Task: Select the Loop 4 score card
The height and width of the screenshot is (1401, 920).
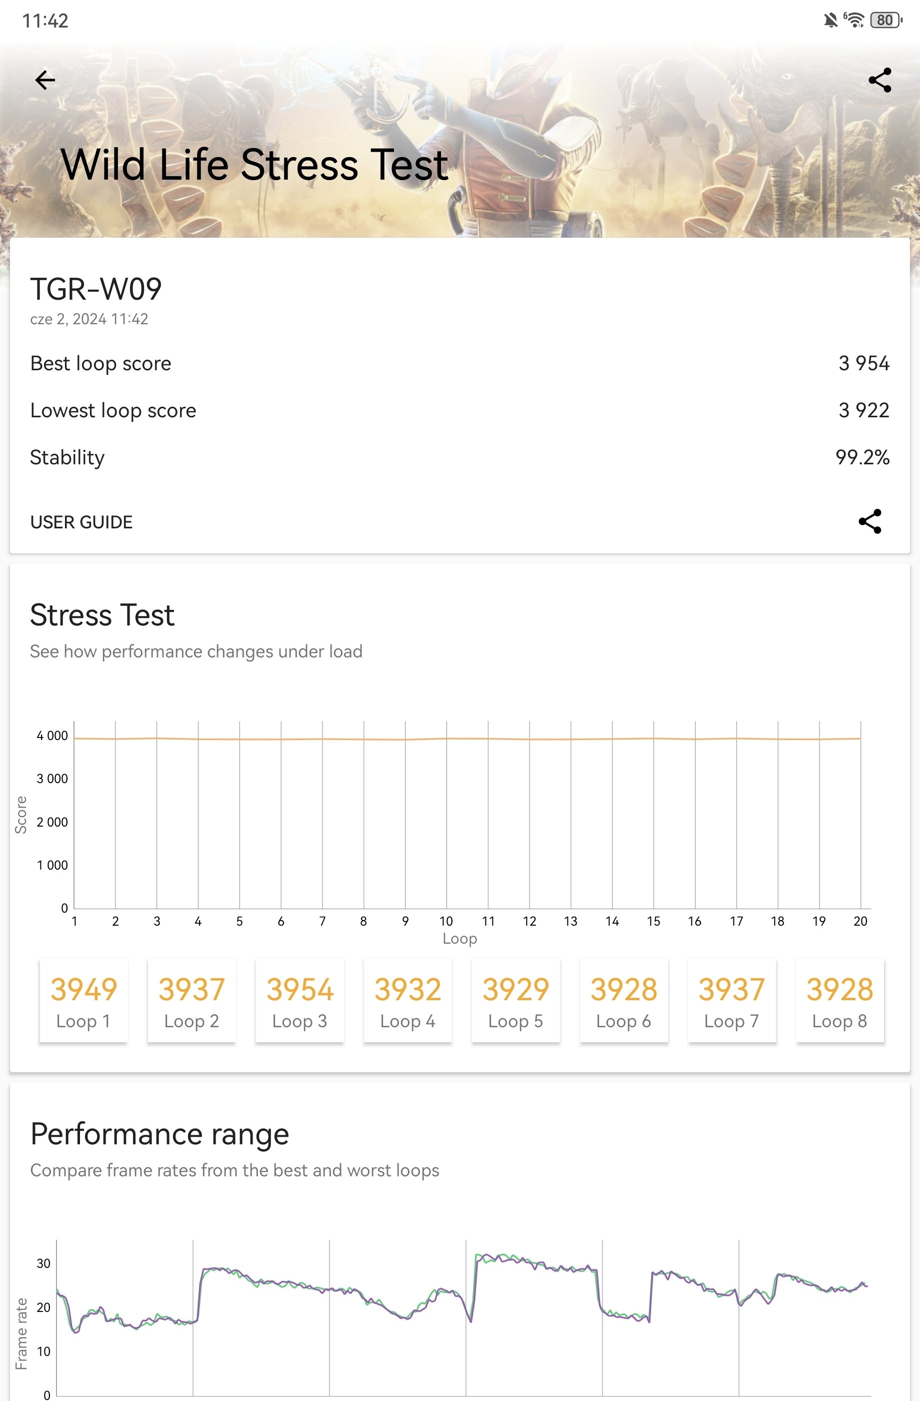Action: 407,1000
